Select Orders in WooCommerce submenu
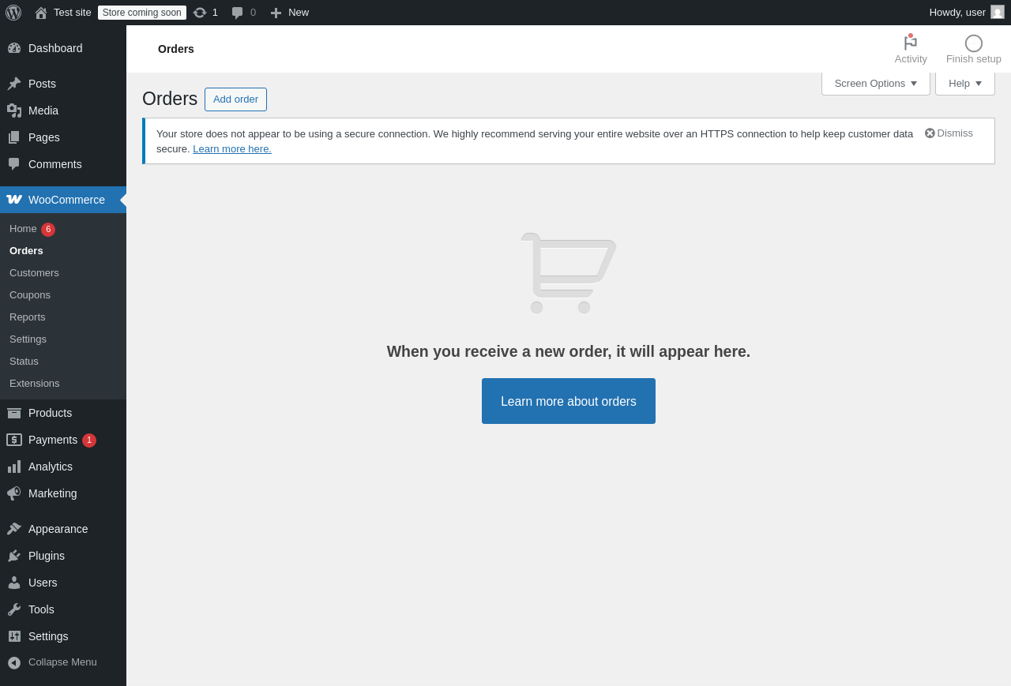1011x686 pixels. point(26,251)
